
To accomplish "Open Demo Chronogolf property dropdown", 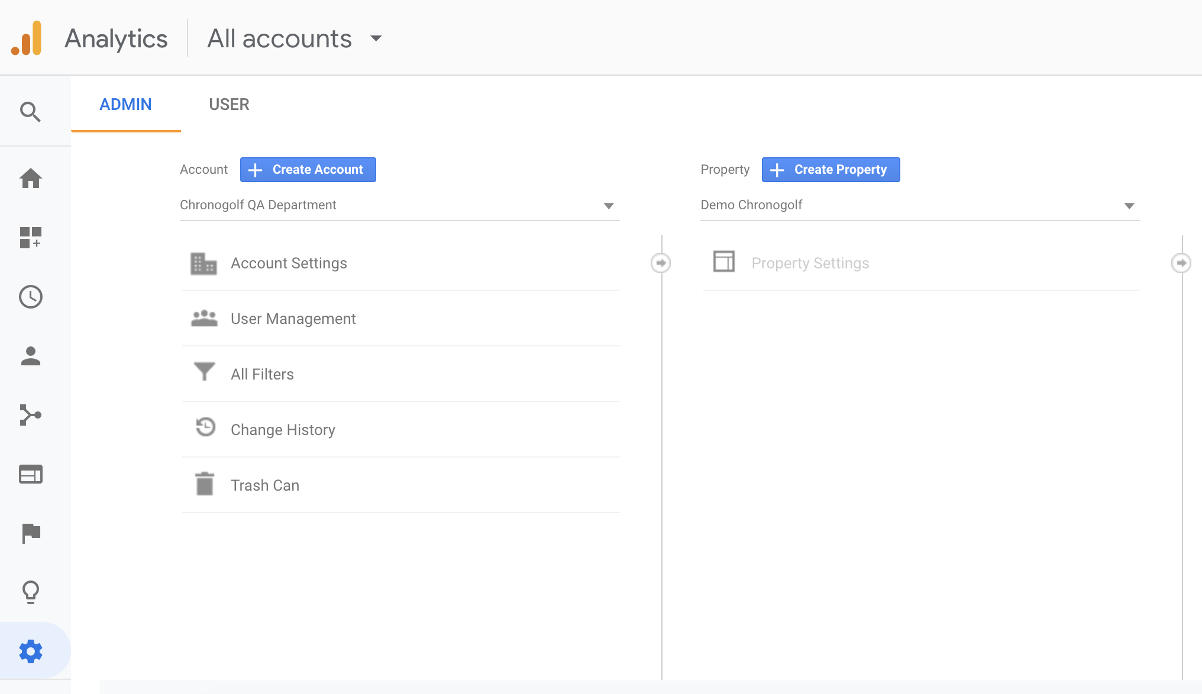I will pos(920,205).
